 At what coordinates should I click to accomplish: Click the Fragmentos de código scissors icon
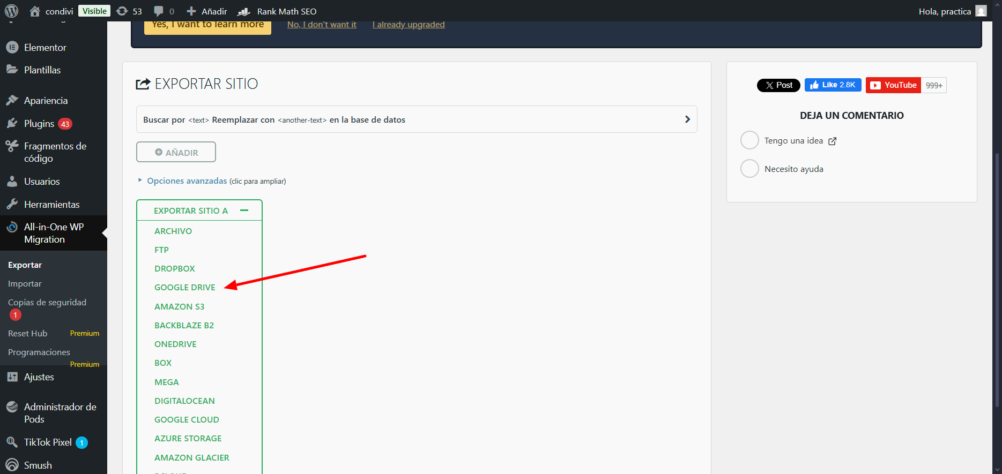point(12,146)
